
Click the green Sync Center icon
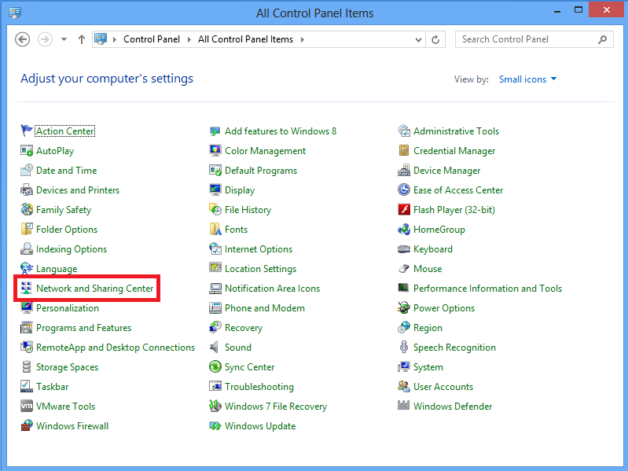tap(215, 366)
